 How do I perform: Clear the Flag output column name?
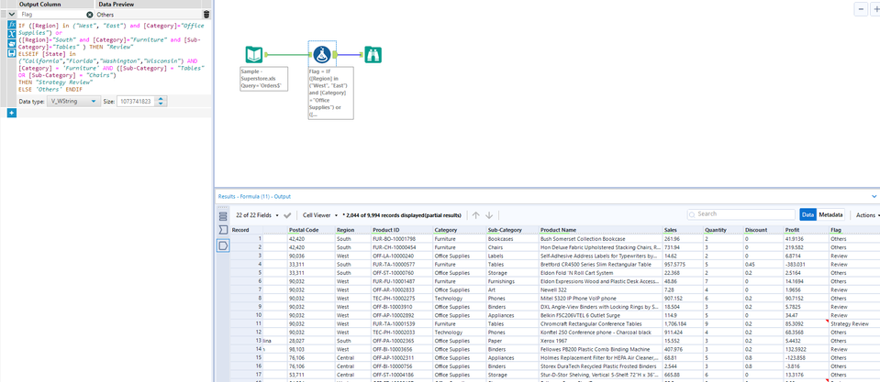pyautogui.click(x=89, y=15)
